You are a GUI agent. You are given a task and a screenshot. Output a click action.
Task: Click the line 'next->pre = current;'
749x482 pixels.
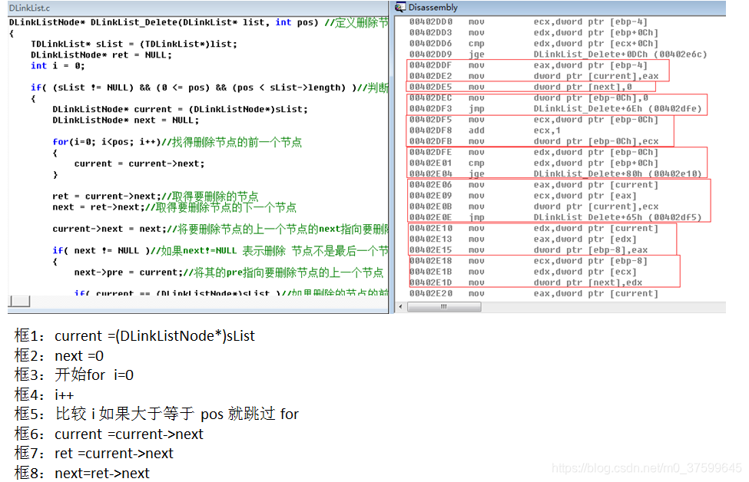(229, 272)
